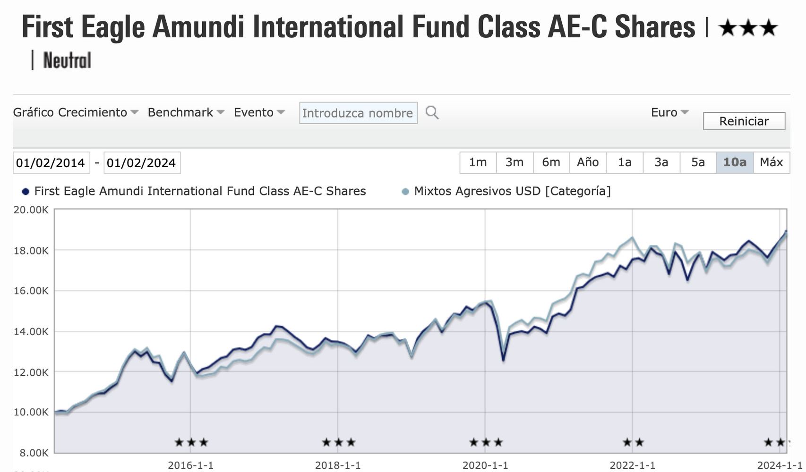Click the star rating marker at 2018
Image resolution: width=806 pixels, height=472 pixels.
(338, 442)
